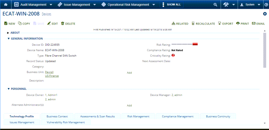Click the Risk Rating red bar
The width and height of the screenshot is (269, 130).
pos(195,44)
